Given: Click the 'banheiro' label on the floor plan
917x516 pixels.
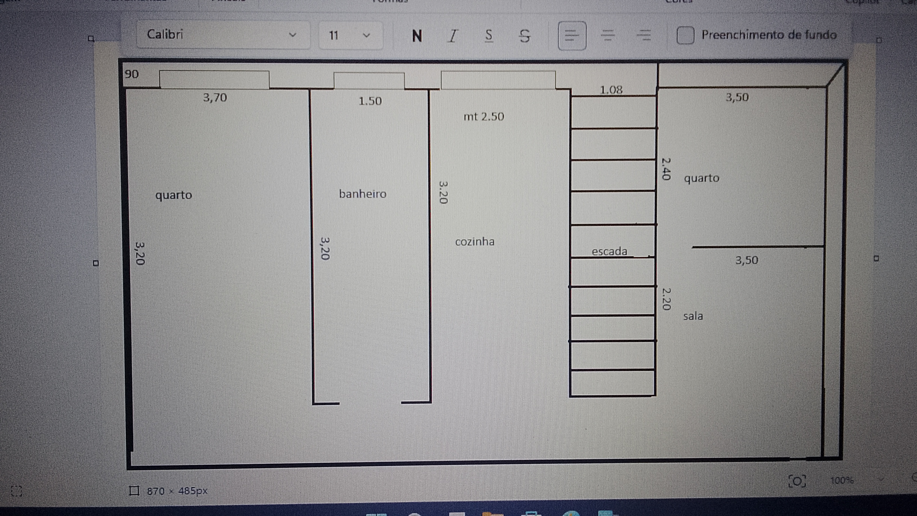Looking at the screenshot, I should [x=362, y=194].
